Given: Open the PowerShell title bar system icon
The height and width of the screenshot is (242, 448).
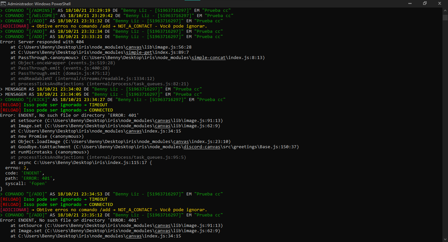Looking at the screenshot, I should point(3,4).
